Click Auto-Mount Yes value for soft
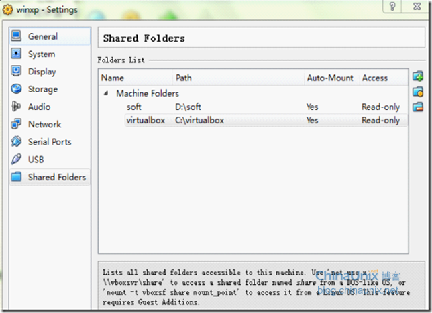Image resolution: width=432 pixels, height=313 pixels. coord(313,107)
